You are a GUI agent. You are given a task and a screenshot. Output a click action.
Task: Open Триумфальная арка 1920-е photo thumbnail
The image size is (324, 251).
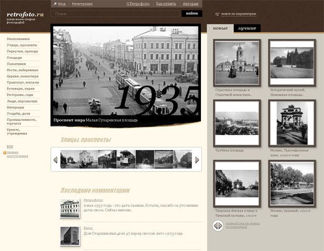pos(292,123)
